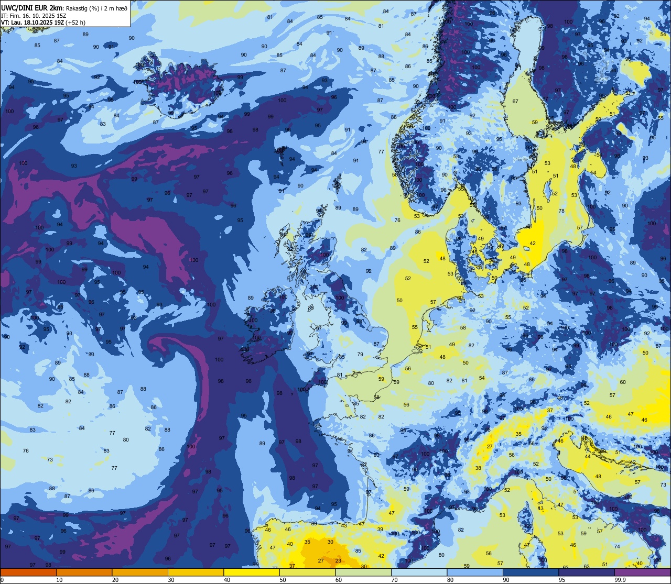The image size is (671, 584).
Task: Click the '99.9' label on the color scale
Action: pos(620,580)
